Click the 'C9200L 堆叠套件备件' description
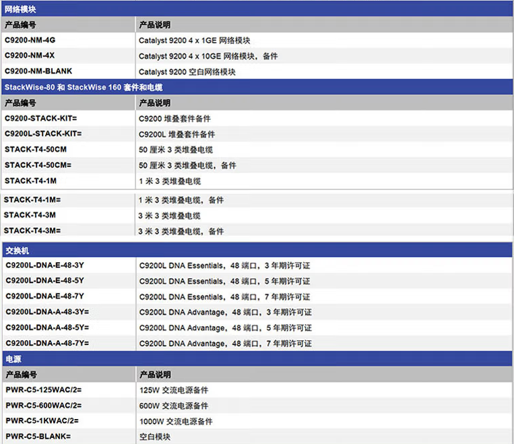 pos(177,135)
